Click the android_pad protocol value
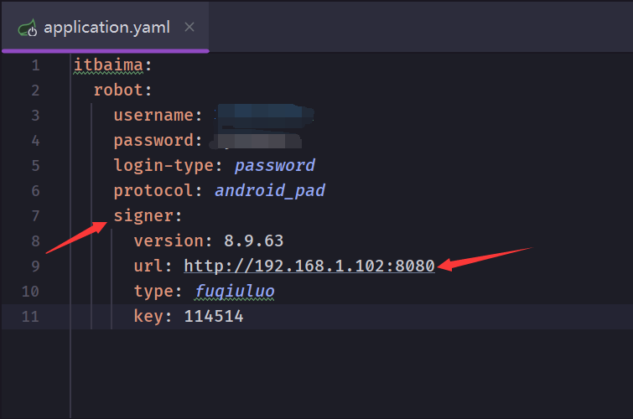Image resolution: width=633 pixels, height=419 pixels. [x=269, y=190]
